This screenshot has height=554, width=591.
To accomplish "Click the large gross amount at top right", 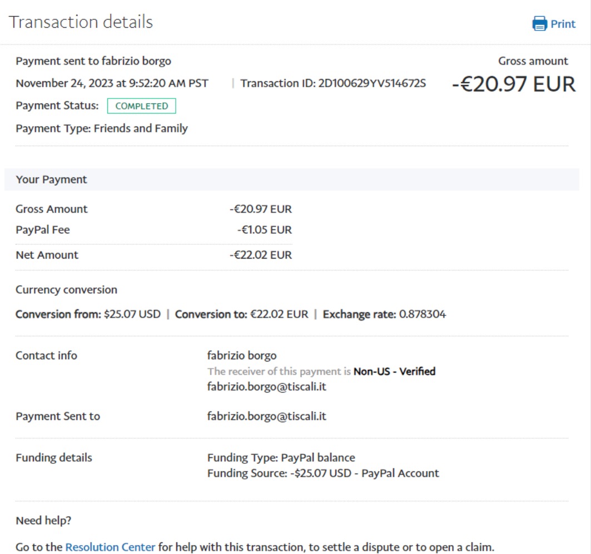I will click(x=513, y=84).
